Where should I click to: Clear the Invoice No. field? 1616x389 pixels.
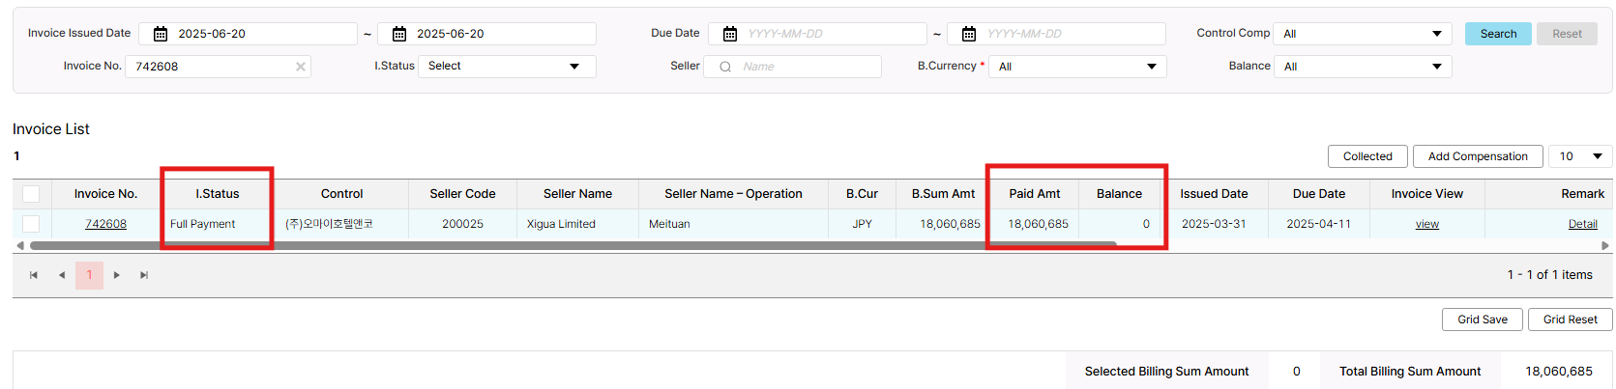tap(301, 67)
